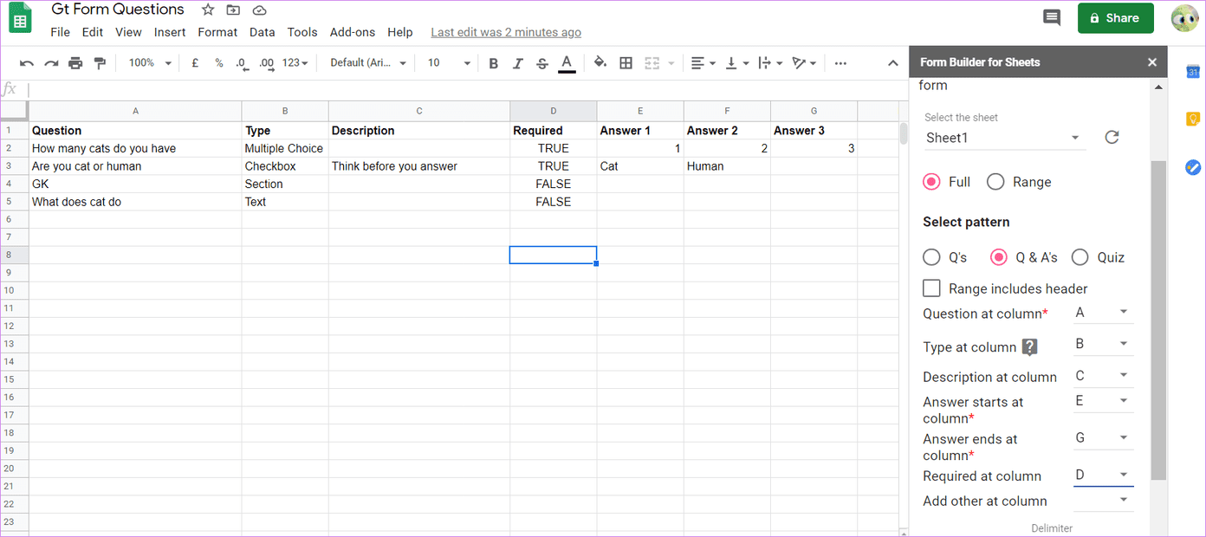Open the Last edit history link

506,32
